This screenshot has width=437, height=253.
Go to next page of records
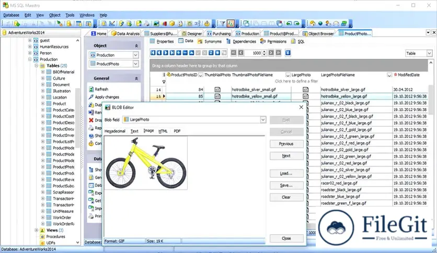pos(271,53)
